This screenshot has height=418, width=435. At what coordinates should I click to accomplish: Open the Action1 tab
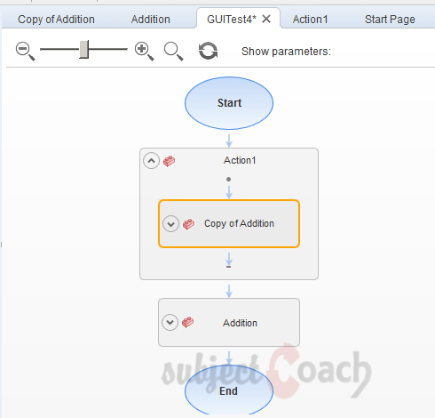(310, 20)
